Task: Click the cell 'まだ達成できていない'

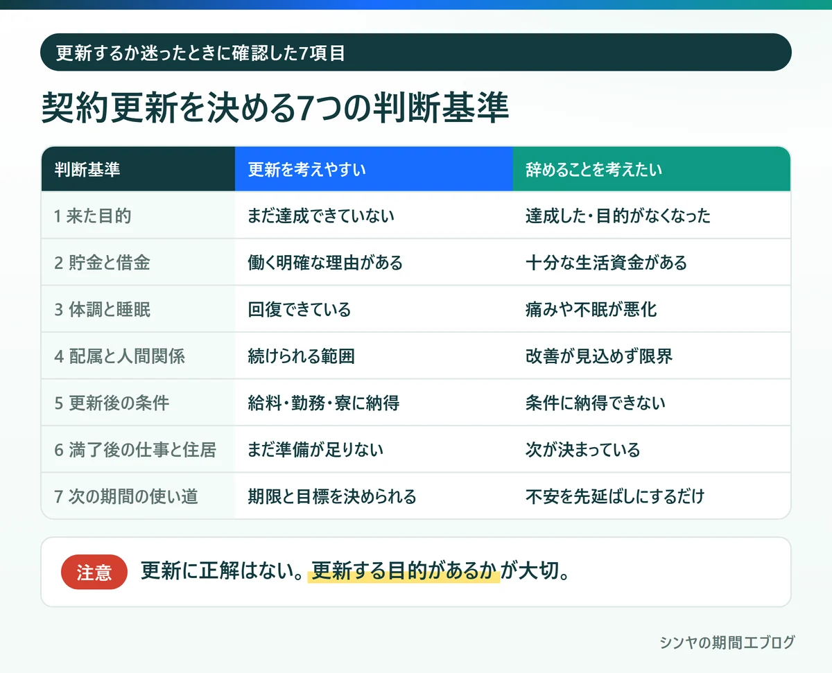Action: (374, 216)
